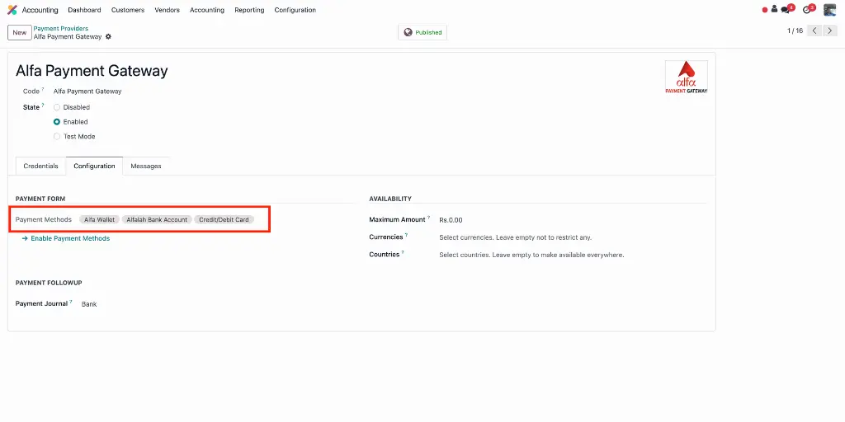Click the person contact icon in top bar
Screen dimensions: 845x422
[x=774, y=9]
